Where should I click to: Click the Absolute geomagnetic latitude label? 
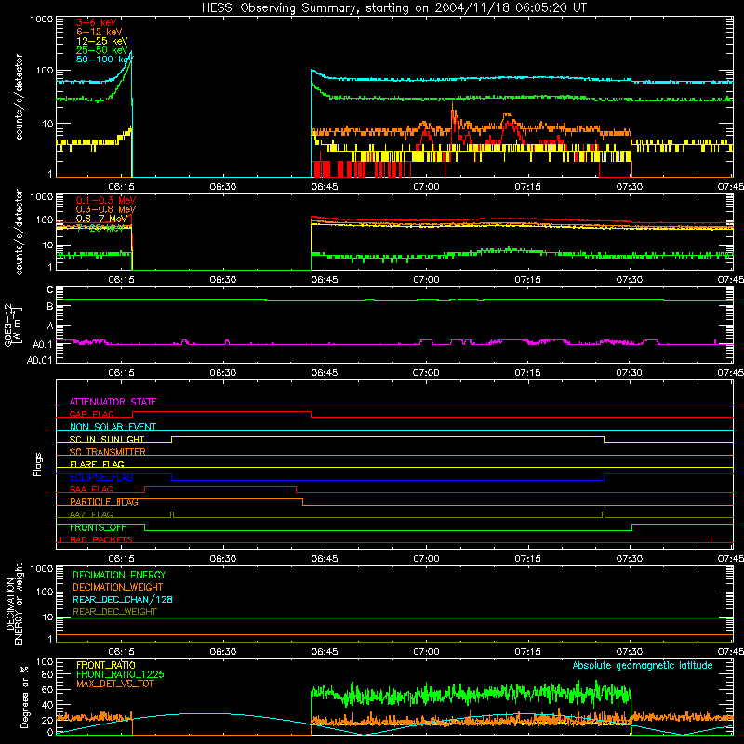[643, 665]
